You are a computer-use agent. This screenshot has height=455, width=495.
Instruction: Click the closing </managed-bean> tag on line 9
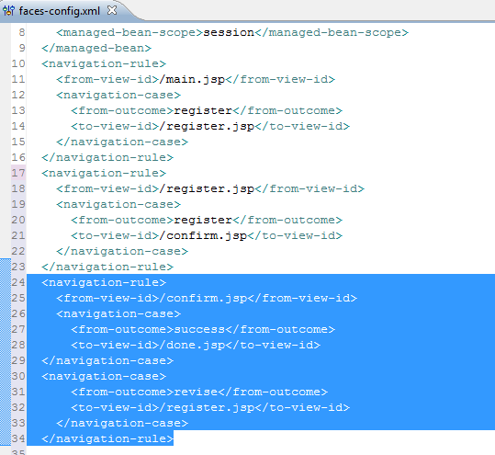click(96, 48)
